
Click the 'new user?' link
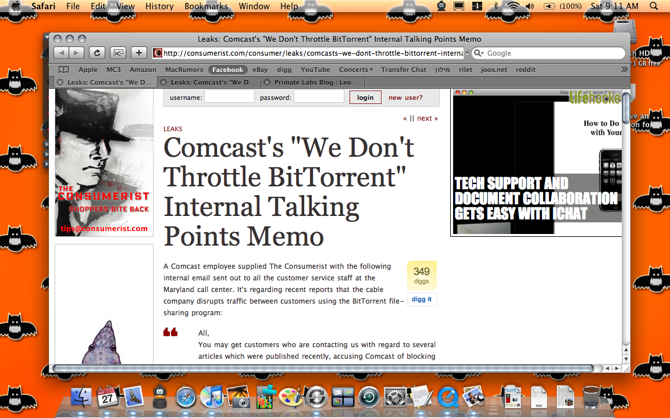405,98
